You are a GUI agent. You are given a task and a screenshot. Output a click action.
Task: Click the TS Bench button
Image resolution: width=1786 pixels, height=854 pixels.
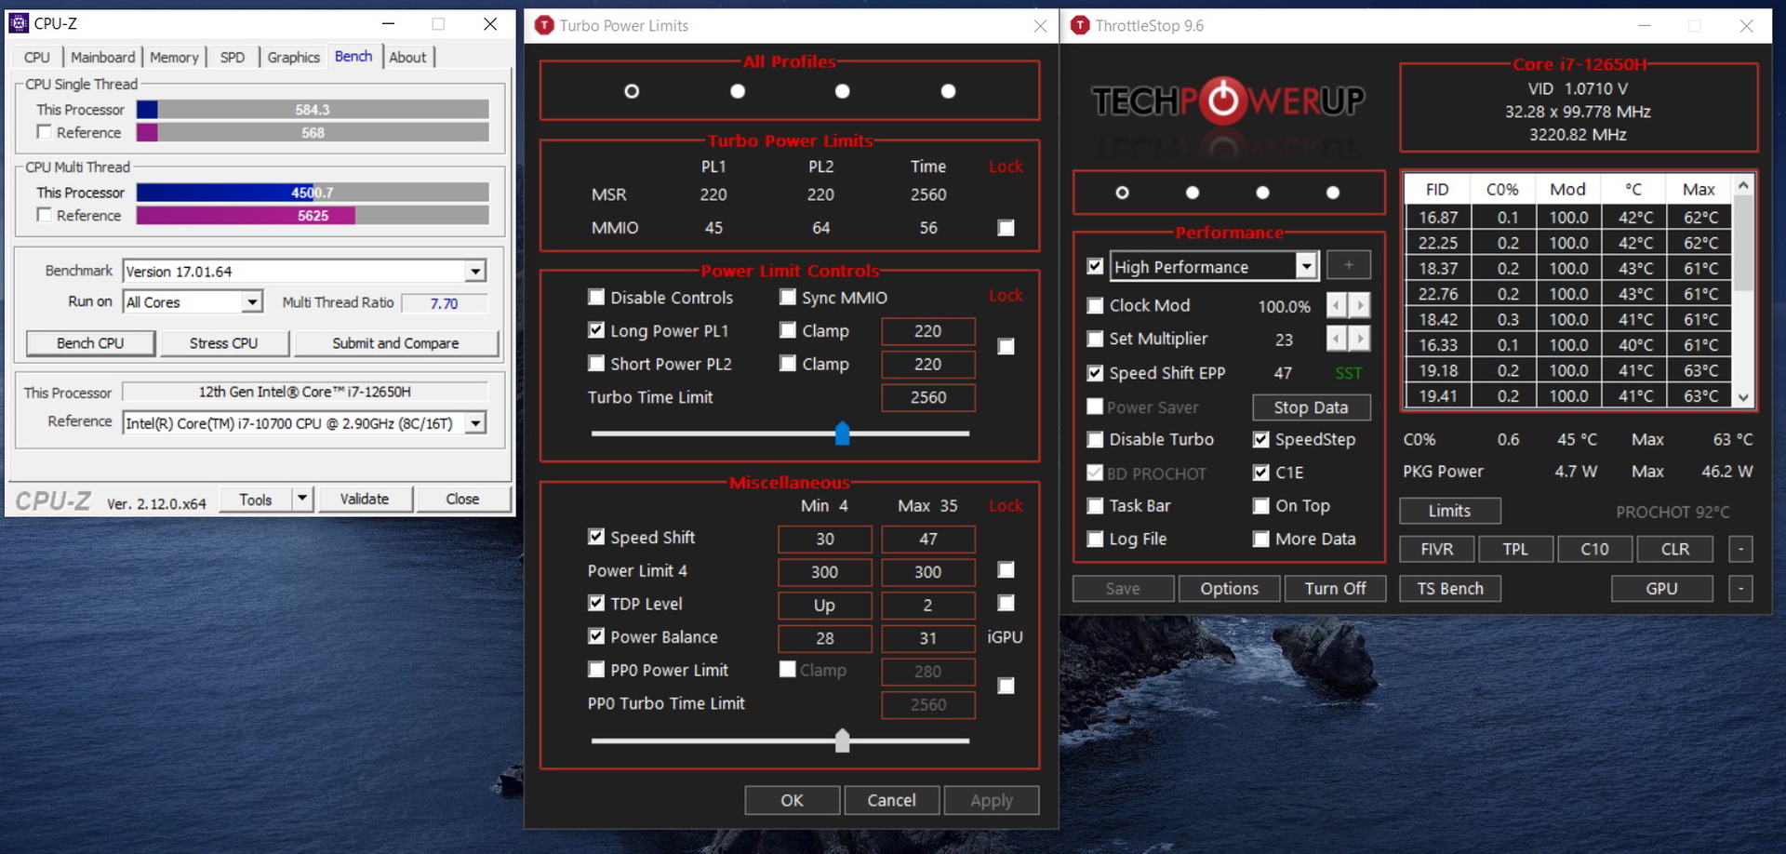(1450, 588)
